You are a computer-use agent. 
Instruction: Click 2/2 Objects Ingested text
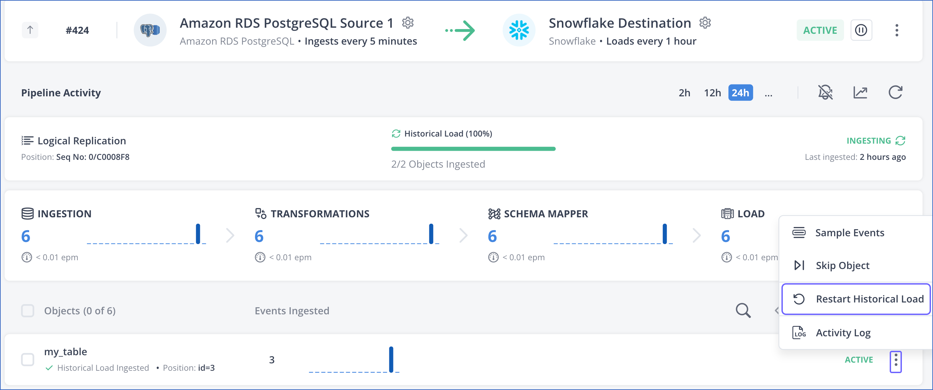tap(438, 164)
